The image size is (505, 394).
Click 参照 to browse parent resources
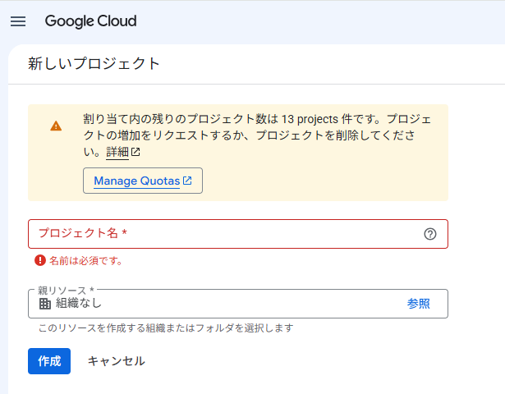click(x=418, y=304)
